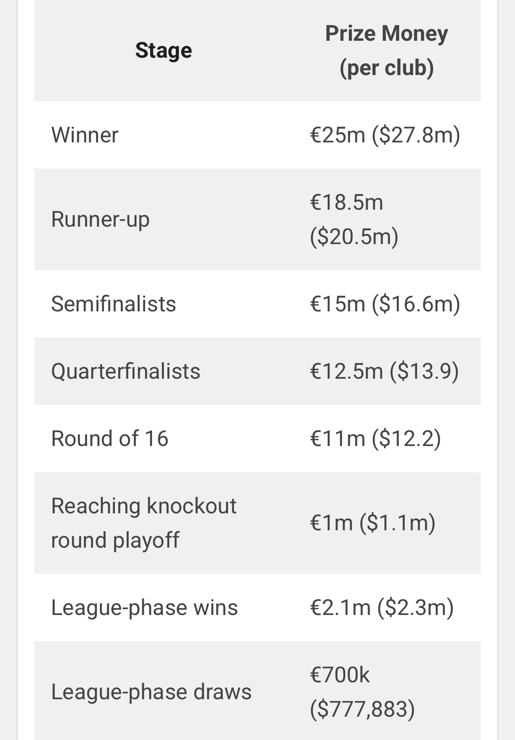This screenshot has width=515, height=740.
Task: Tap the €700k ($777,883) prize cell
Action: [363, 692]
